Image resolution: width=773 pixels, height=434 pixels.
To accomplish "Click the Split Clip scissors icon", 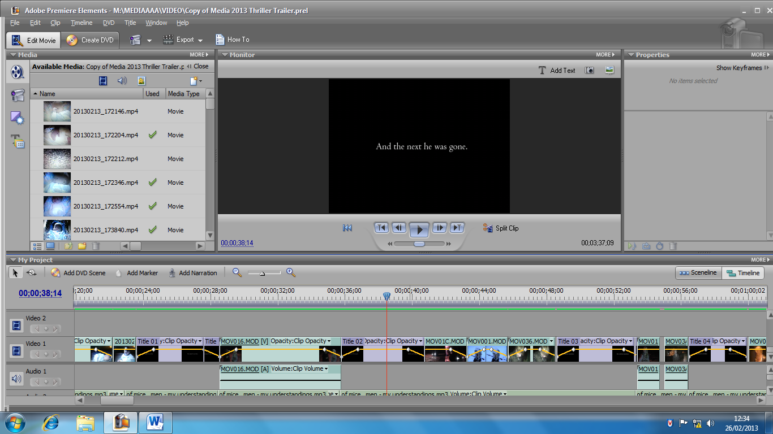I will tap(487, 228).
